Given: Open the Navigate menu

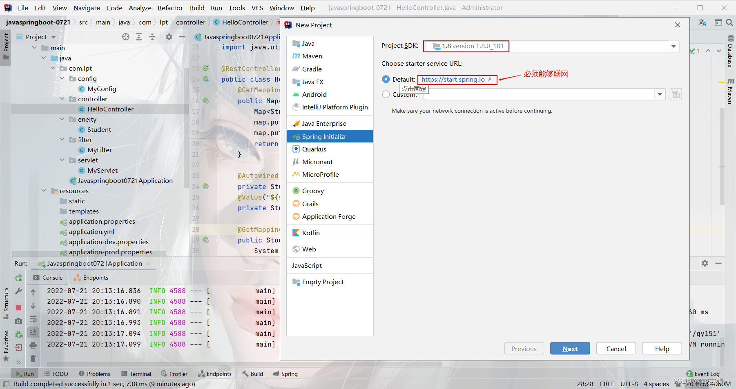Looking at the screenshot, I should 87,8.
